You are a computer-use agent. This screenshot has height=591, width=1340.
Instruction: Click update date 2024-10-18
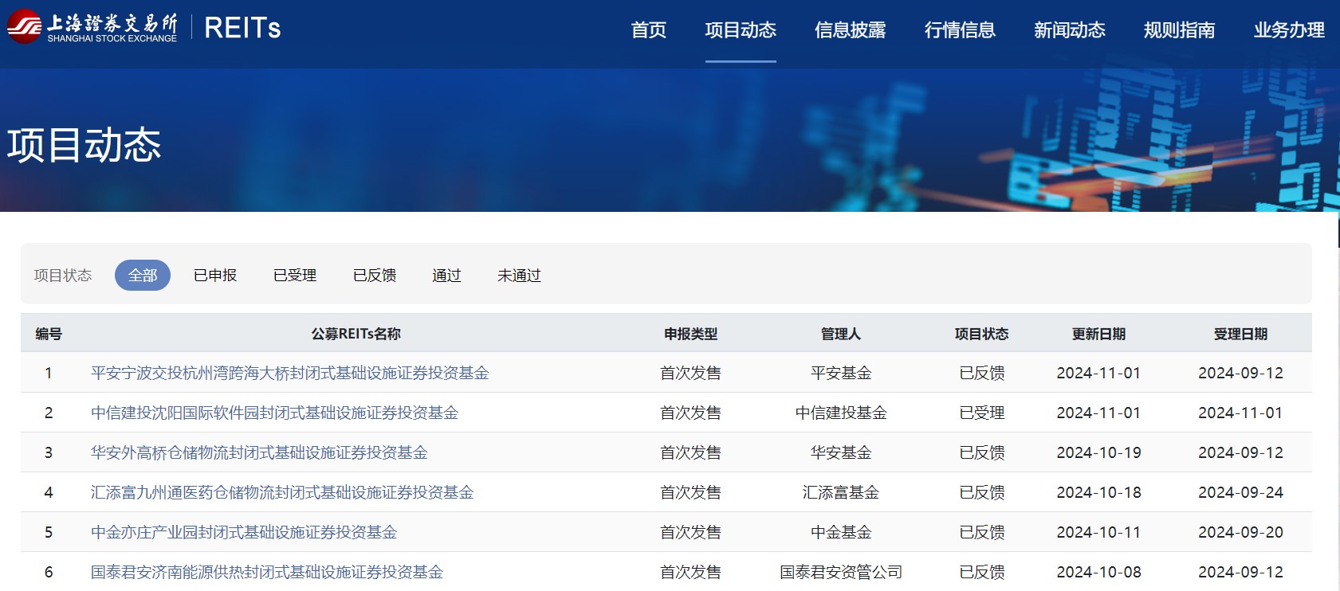tap(1099, 492)
